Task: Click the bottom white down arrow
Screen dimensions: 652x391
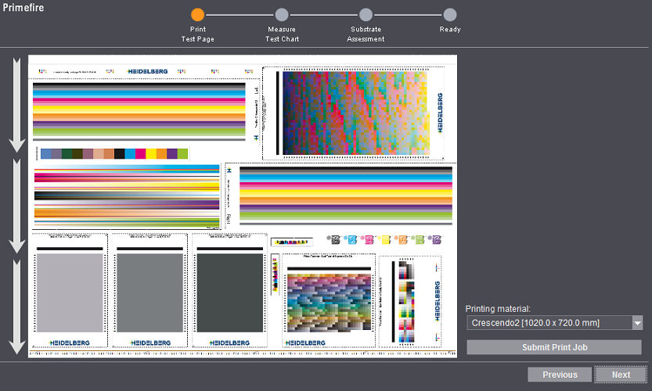Action: coord(17,306)
